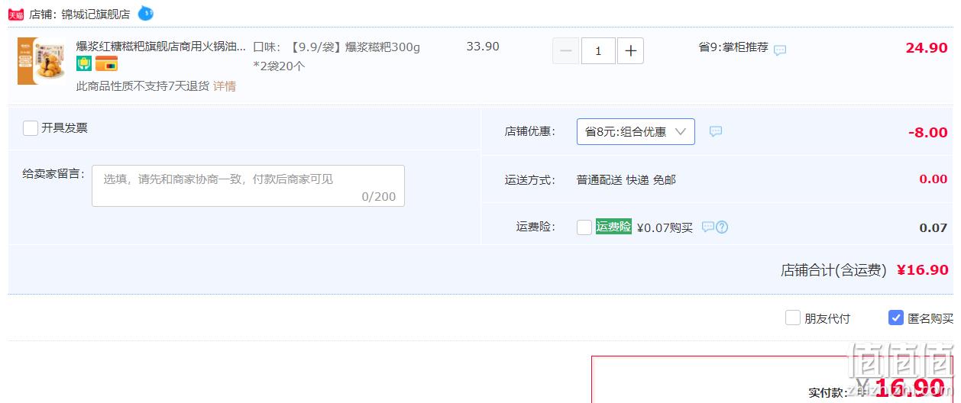
Task: Expand the 省8元:组合优惠 dropdown
Action: coord(636,131)
